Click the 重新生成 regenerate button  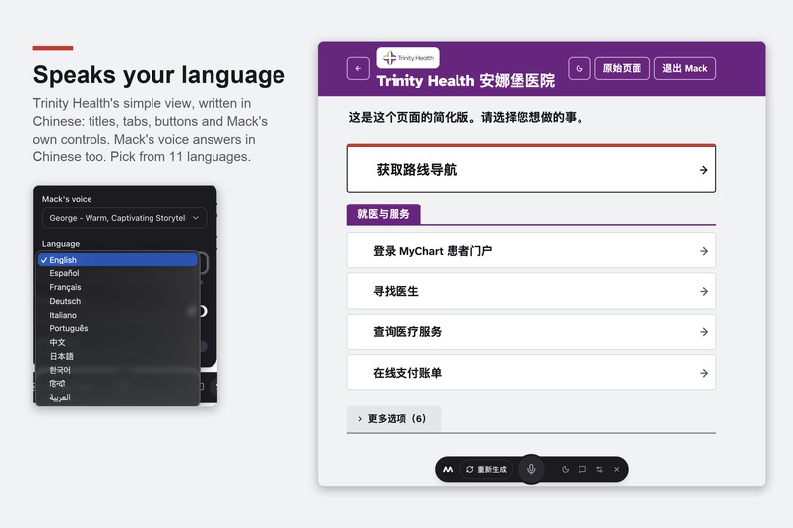pos(486,469)
